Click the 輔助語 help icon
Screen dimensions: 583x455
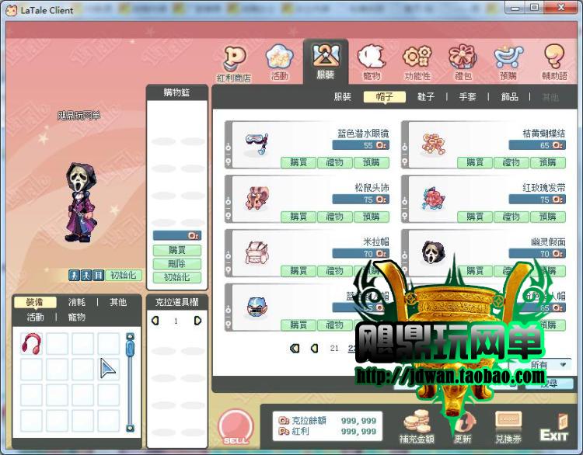(x=553, y=62)
